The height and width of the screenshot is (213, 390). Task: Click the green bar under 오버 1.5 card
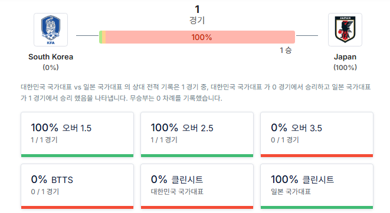click(x=77, y=156)
